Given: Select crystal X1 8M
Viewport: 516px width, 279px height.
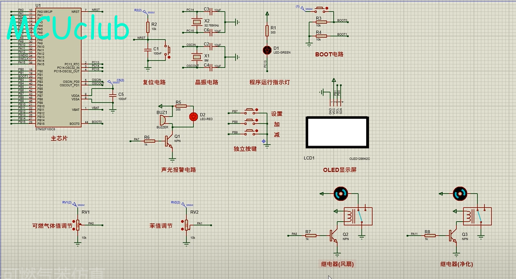Looking at the screenshot, I should pyautogui.click(x=197, y=57).
